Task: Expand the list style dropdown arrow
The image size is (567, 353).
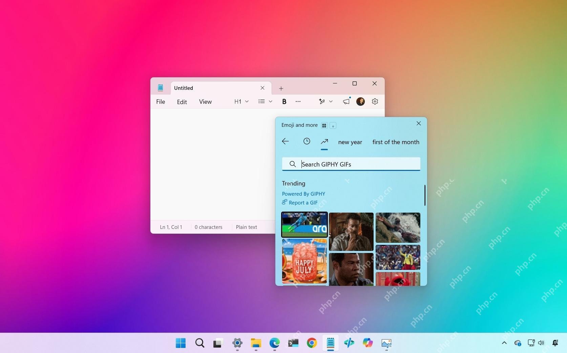Action: pyautogui.click(x=270, y=101)
